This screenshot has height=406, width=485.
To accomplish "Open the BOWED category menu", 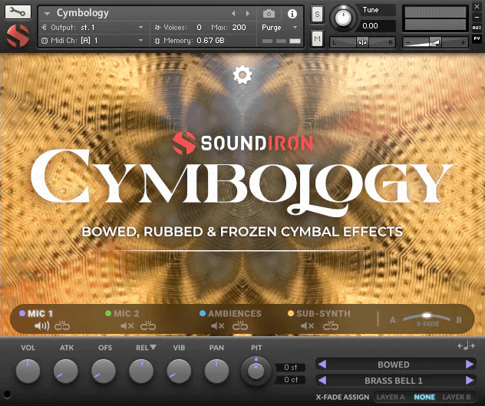I will 394,365.
